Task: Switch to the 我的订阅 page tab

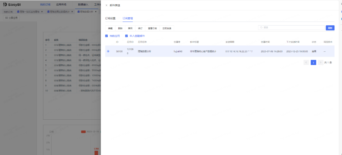Action: click(x=8, y=12)
